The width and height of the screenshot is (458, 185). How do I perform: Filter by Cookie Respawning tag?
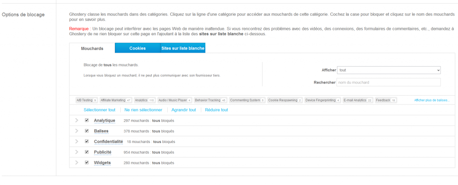(285, 100)
